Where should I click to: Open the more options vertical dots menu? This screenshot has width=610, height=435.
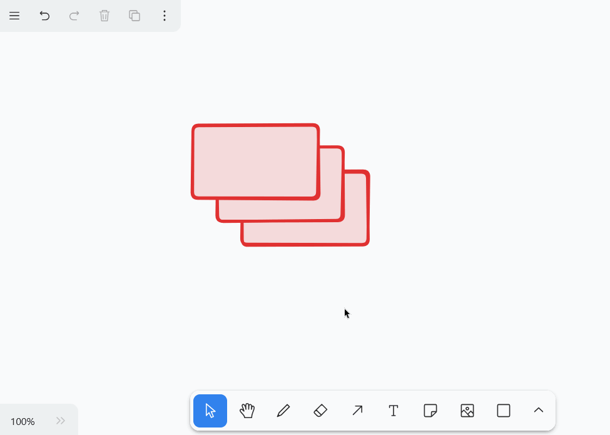(x=165, y=16)
